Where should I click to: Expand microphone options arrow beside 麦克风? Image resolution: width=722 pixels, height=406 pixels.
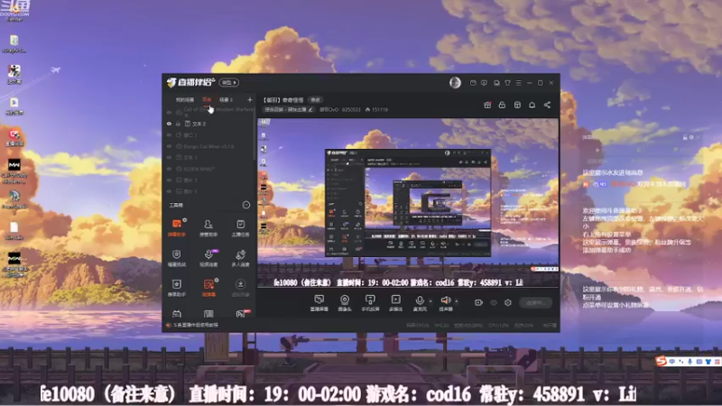430,301
